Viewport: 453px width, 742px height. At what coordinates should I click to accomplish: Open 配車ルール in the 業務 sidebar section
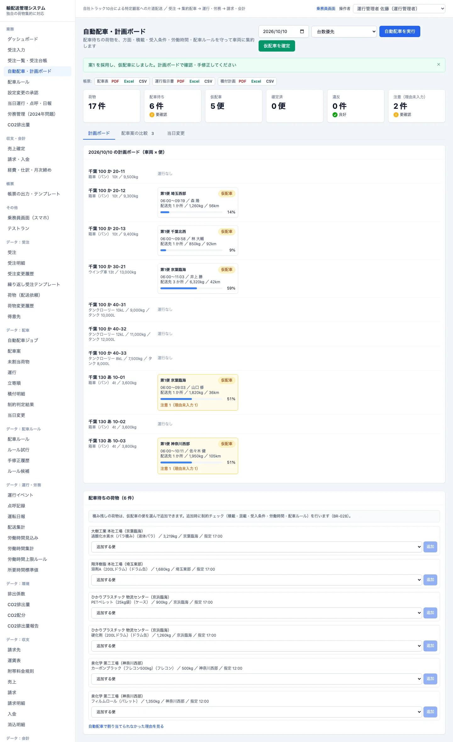(37, 82)
